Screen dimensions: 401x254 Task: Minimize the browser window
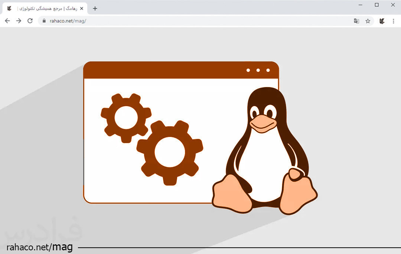pyautogui.click(x=361, y=5)
